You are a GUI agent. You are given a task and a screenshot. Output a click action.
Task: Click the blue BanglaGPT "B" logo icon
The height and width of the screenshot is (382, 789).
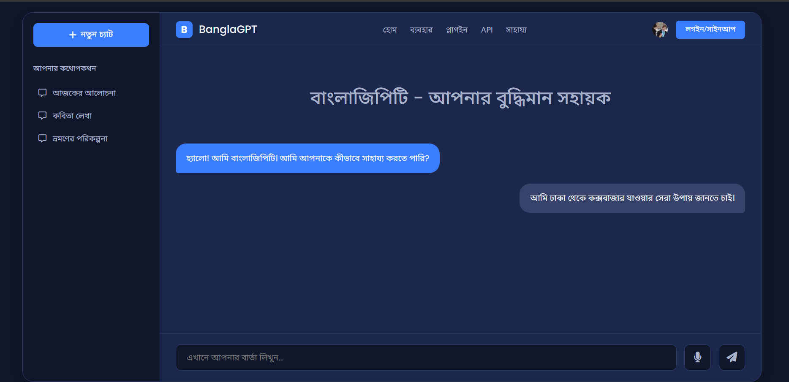[184, 30]
